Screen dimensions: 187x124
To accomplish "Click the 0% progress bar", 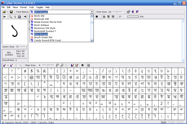I will [x=133, y=17].
